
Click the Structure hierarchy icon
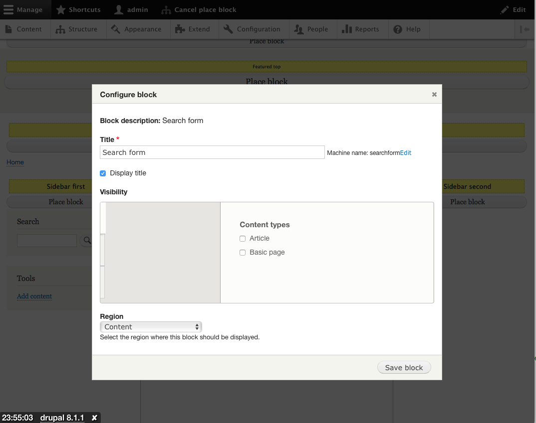(x=60, y=29)
